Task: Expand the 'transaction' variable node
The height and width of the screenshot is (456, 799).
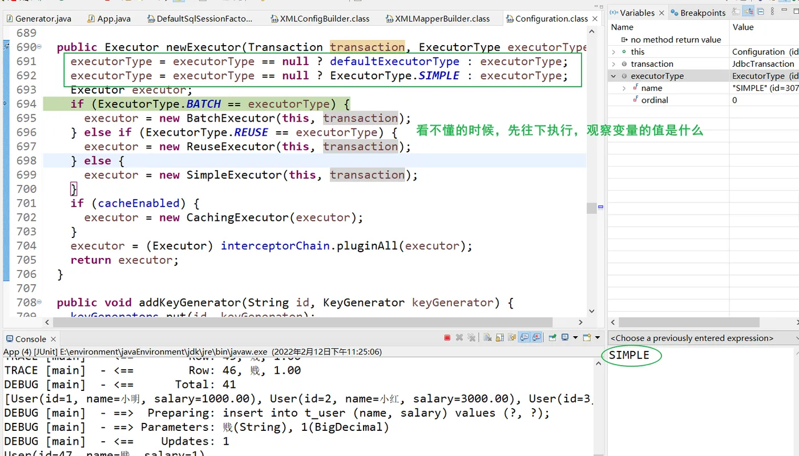Action: (614, 64)
